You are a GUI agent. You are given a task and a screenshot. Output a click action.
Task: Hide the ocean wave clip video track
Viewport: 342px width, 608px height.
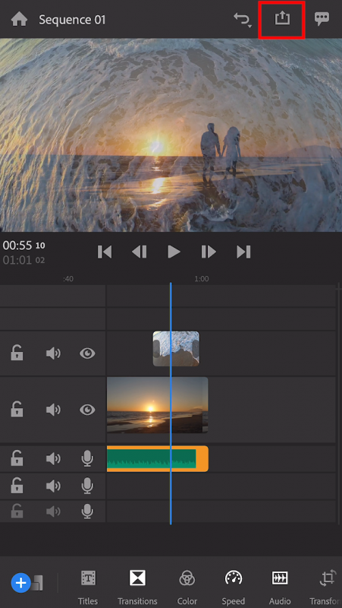pos(87,353)
